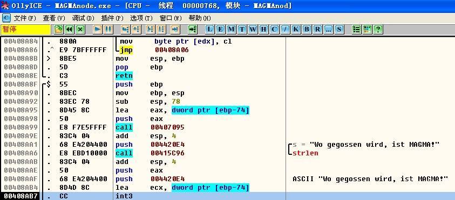Open the 查看(V) menu
Image resolution: width=455 pixels, height=200 pixels.
click(54, 18)
